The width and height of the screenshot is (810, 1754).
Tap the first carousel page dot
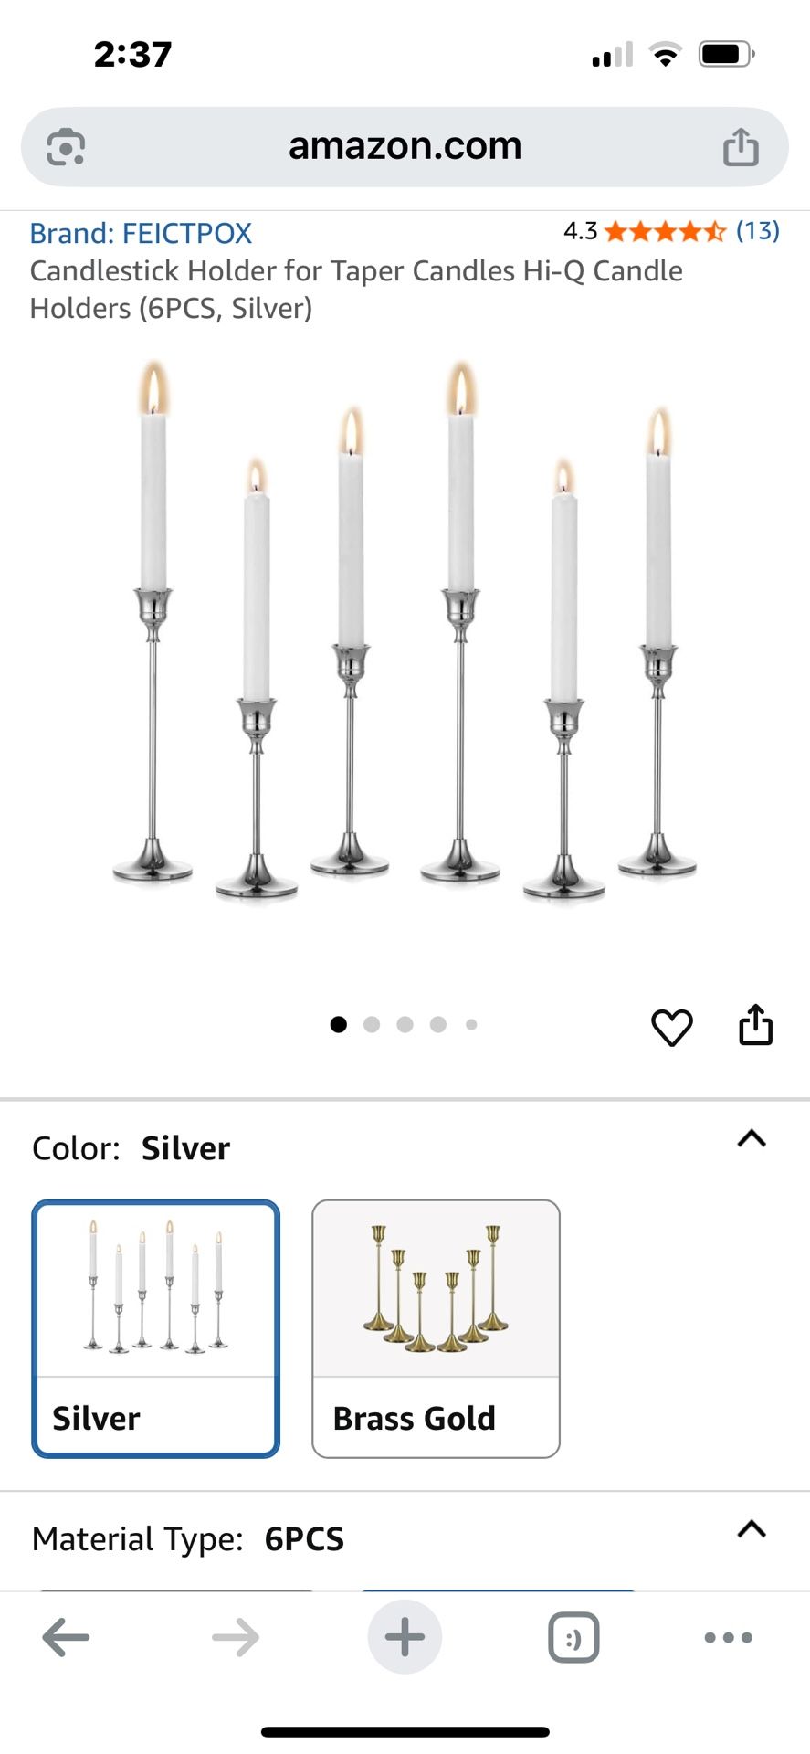(x=338, y=1025)
